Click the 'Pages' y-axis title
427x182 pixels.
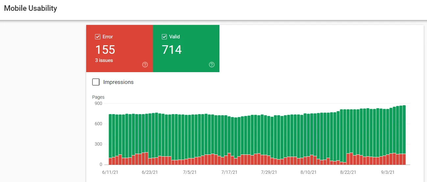(x=98, y=97)
